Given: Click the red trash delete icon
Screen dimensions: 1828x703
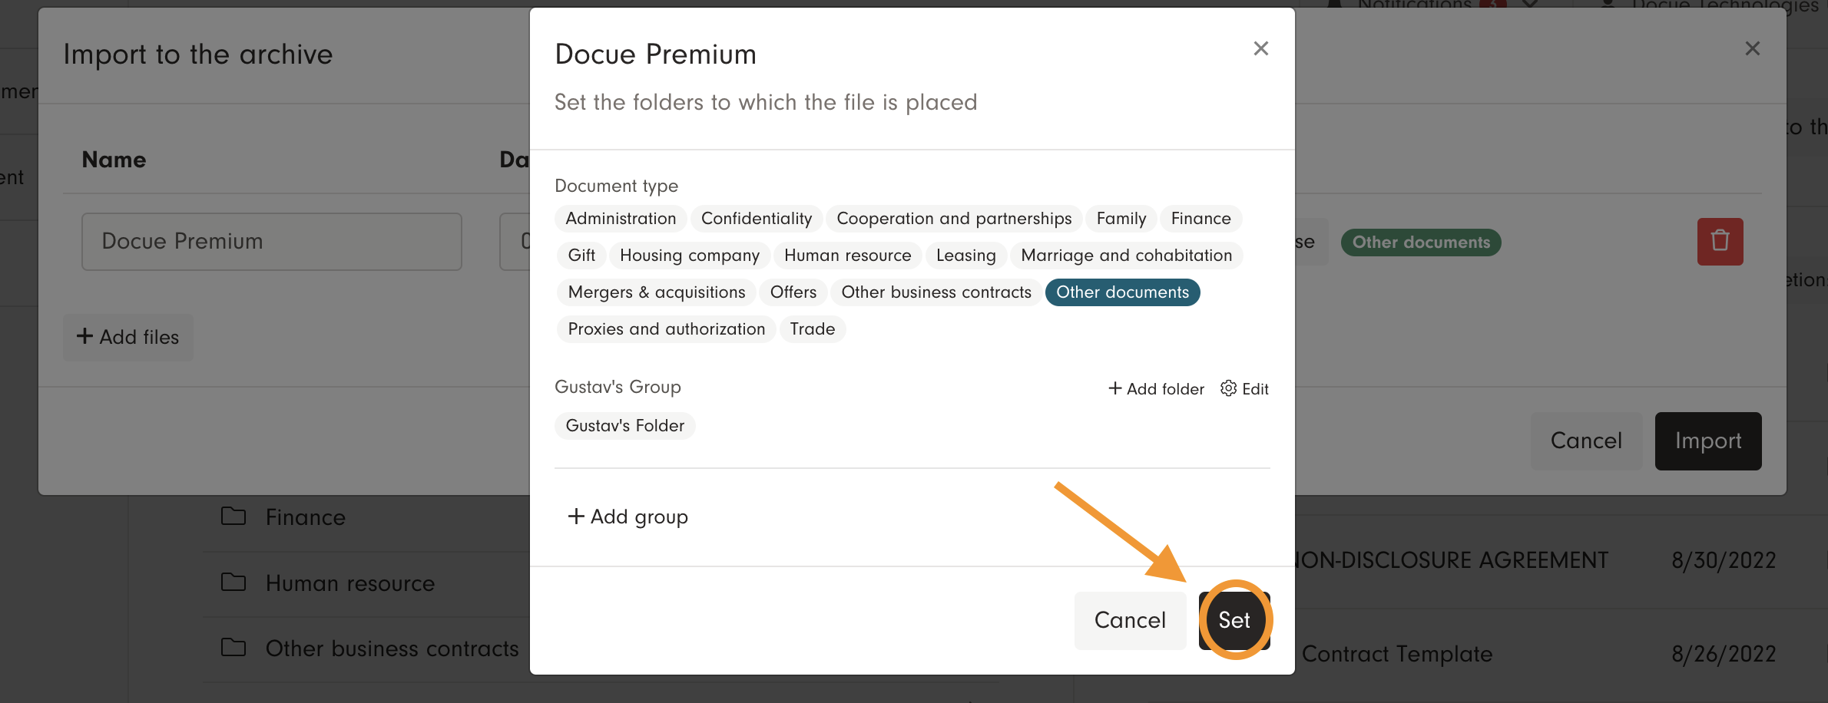Looking at the screenshot, I should pyautogui.click(x=1720, y=242).
